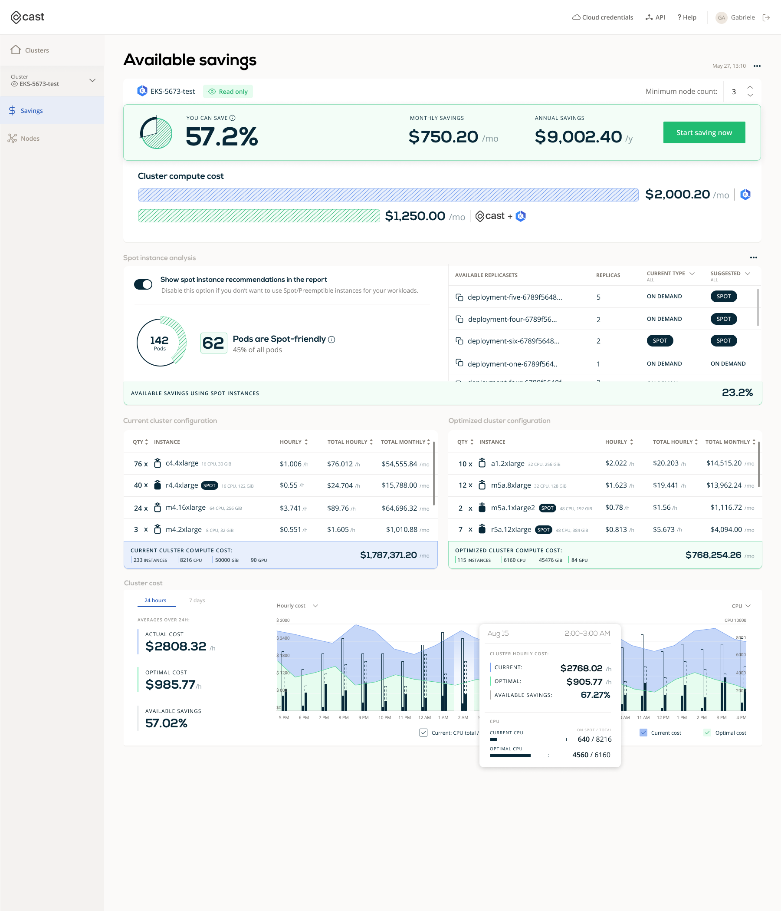
Task: Toggle Optimal cost legend checkbox
Action: point(707,733)
